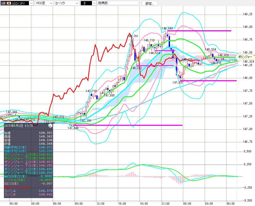Click the 移動平均(84本) 148.250 row
The image size is (255, 206).
tap(28, 151)
